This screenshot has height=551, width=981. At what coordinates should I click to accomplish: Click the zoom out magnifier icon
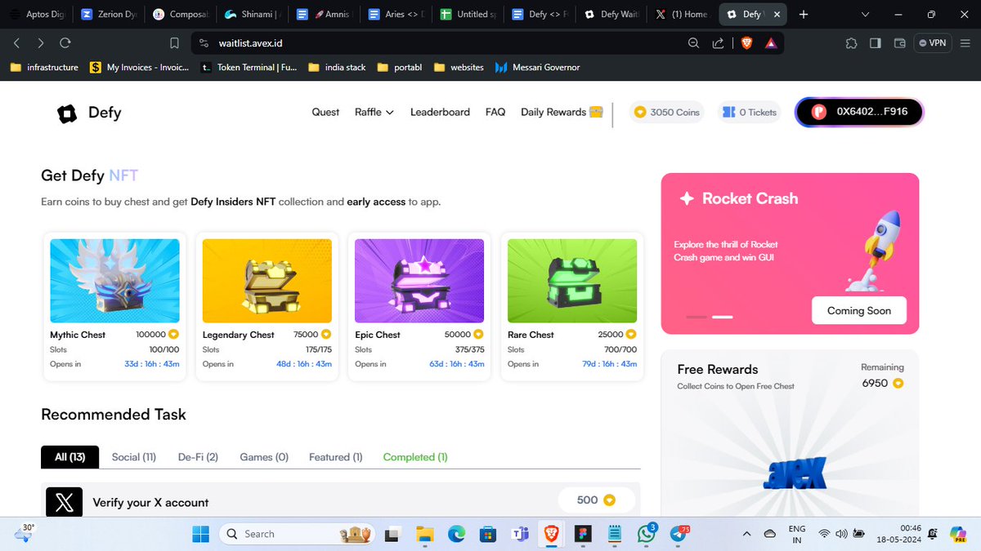[x=693, y=42]
